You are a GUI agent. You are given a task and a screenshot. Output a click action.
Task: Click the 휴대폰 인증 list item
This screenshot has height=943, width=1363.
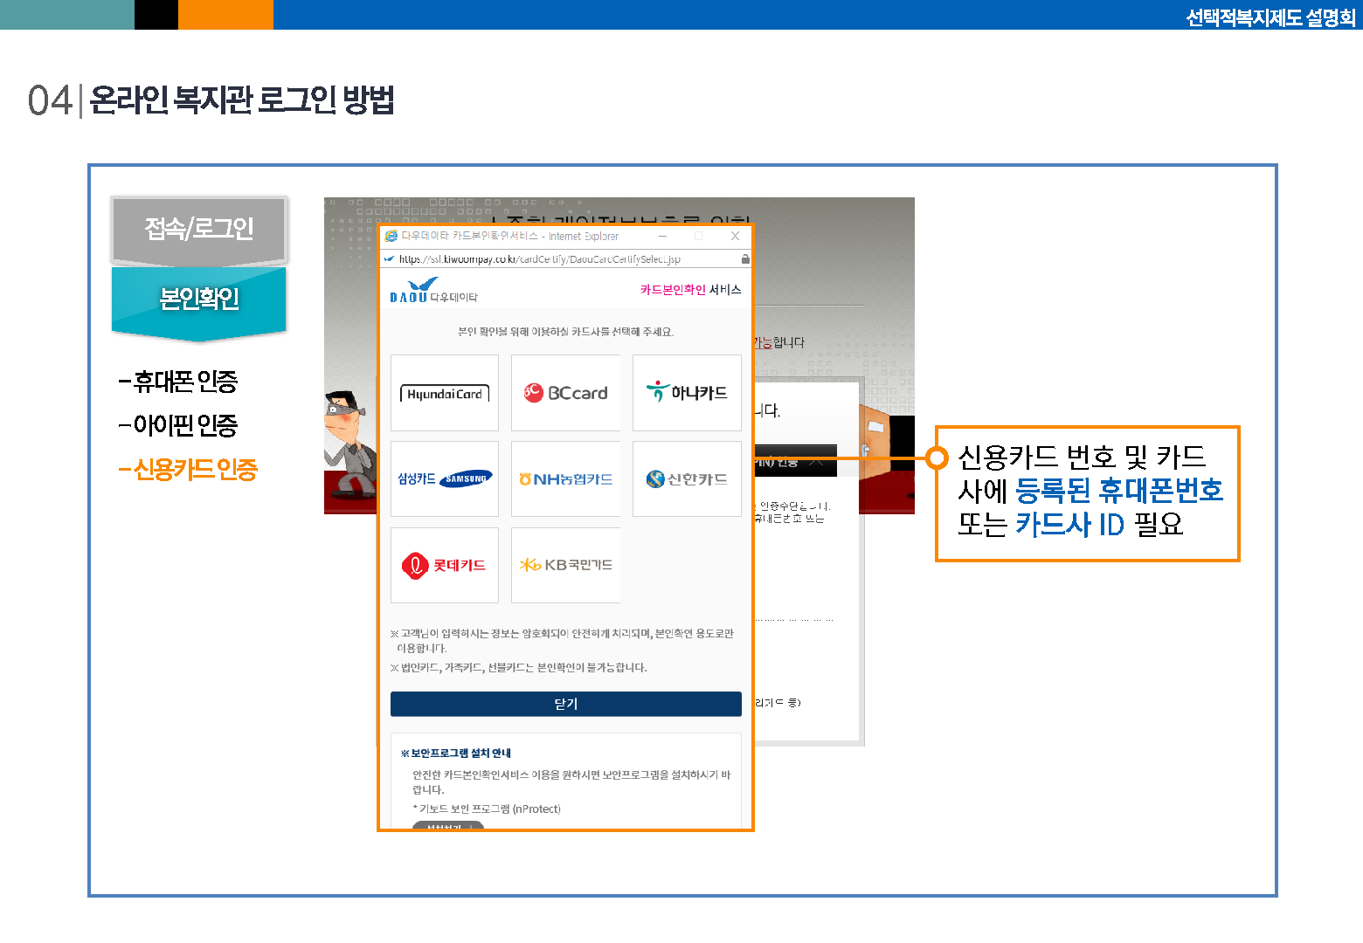178,382
